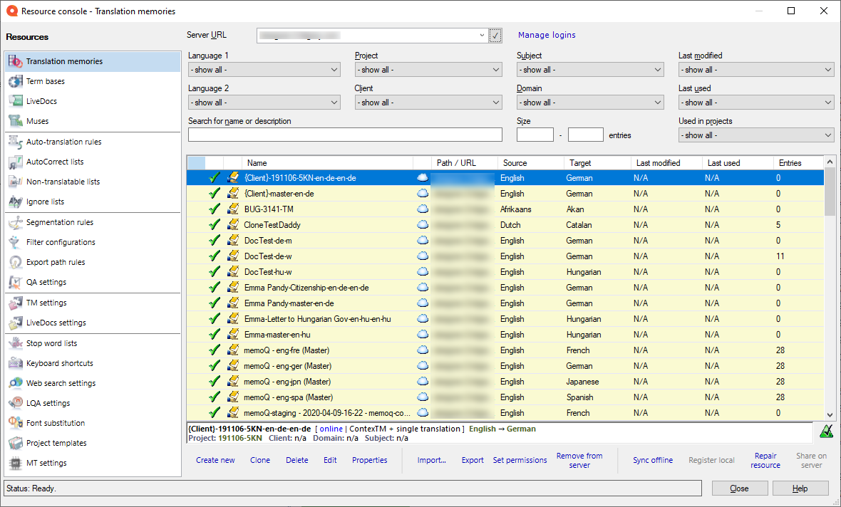Open Web search settings icon
Viewport: 841px width, 507px height.
(16, 383)
